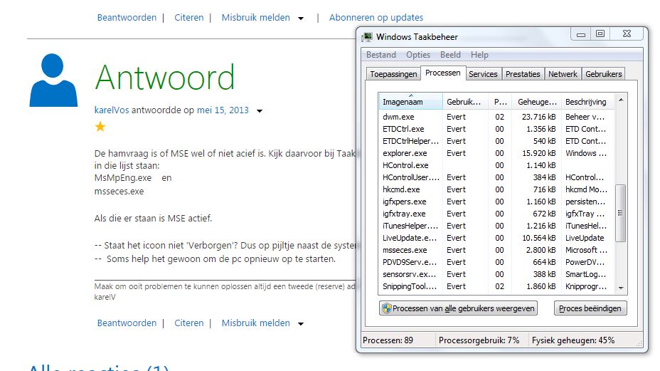This screenshot has width=660, height=371.
Task: Select the ETDCtrlHelper... process row
Action: (x=496, y=141)
